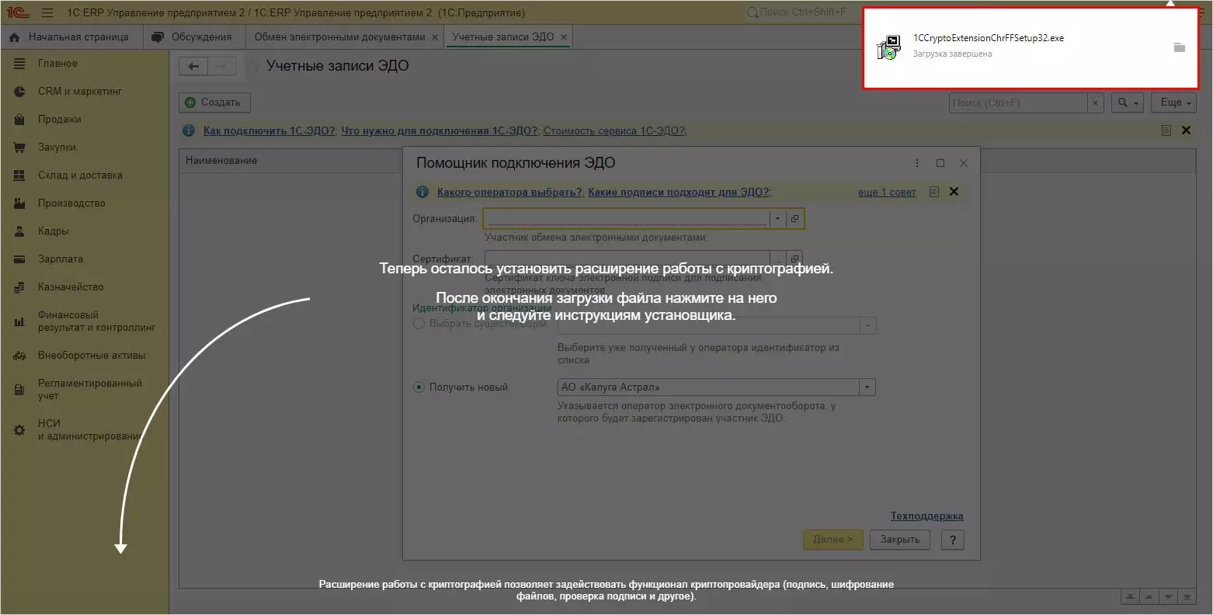Click the Наименование column header
Viewport: 1213px width, 615px height.
(221, 161)
